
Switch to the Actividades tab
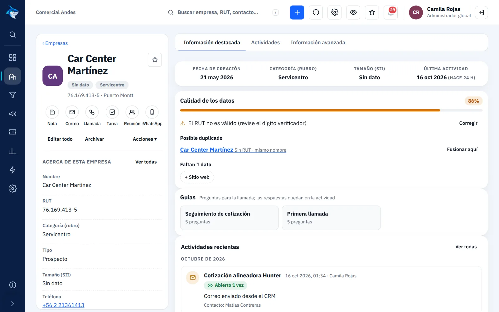click(x=265, y=42)
